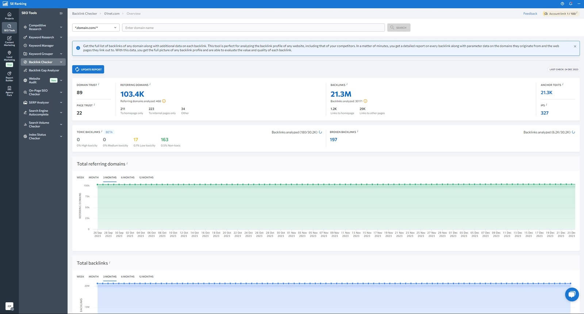Click the info icon in the banner
The width and height of the screenshot is (584, 314).
(x=78, y=48)
